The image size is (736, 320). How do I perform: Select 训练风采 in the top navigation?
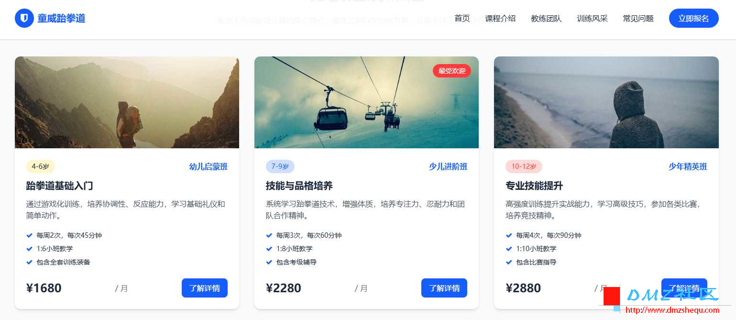coord(592,18)
